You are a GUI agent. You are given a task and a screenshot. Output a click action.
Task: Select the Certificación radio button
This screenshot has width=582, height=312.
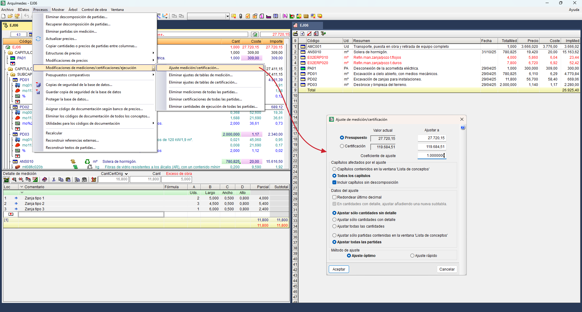342,146
